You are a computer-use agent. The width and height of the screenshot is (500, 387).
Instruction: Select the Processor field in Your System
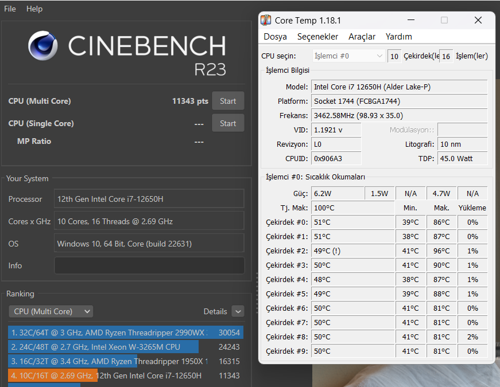pyautogui.click(x=149, y=199)
